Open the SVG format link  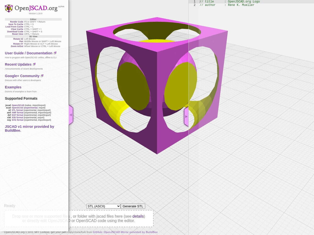(x=18, y=120)
